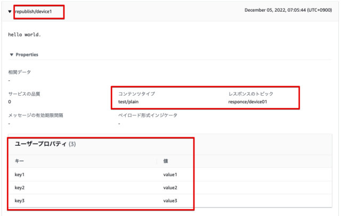Click the Properties heading label

27,55
